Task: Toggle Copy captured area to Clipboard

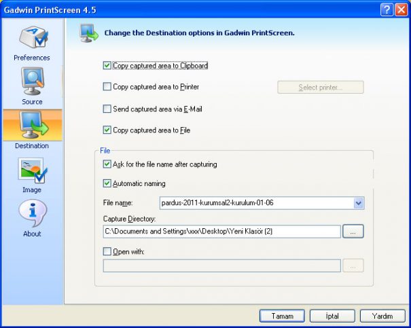Action: (107, 65)
